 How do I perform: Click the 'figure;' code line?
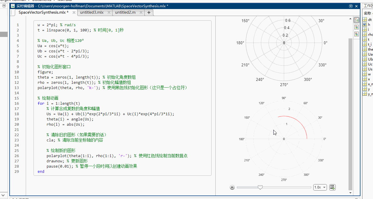coord(45,72)
